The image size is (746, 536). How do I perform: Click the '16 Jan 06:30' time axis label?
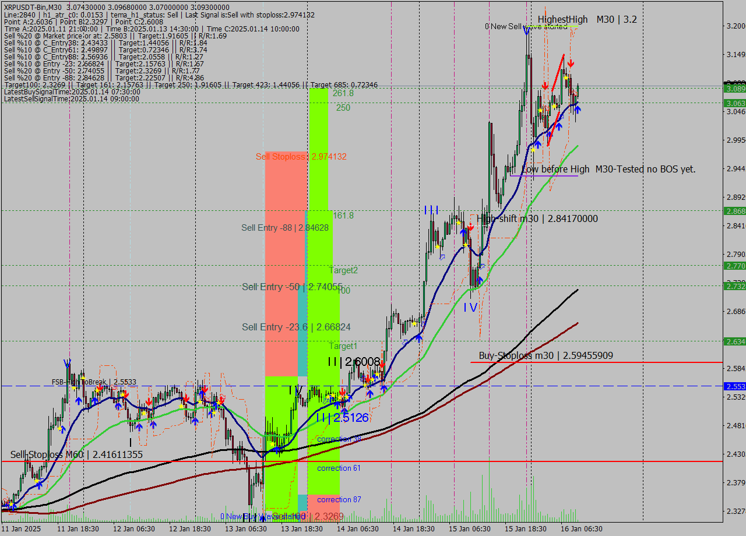click(x=582, y=528)
